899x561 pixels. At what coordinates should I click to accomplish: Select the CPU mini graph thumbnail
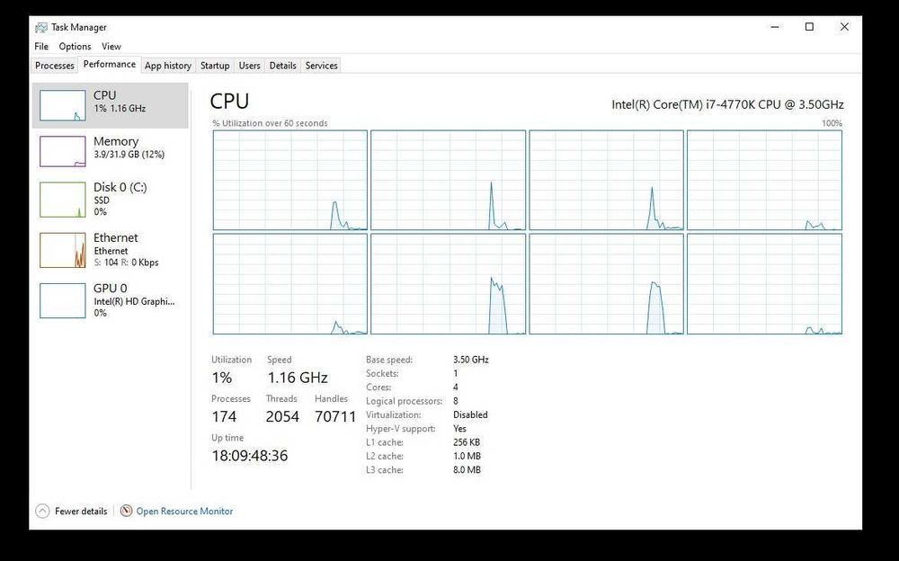tap(63, 105)
